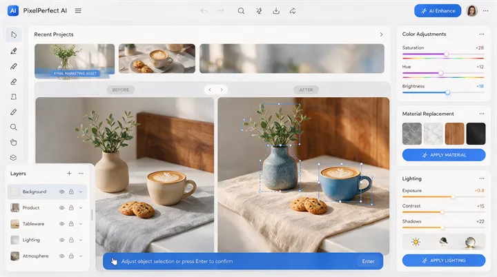Image resolution: width=497 pixels, height=277 pixels.
Task: Click the download icon in top toolbar
Action: 276,11
